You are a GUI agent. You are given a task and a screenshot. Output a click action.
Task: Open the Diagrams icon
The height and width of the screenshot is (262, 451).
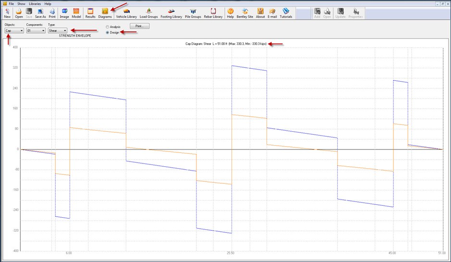click(105, 13)
